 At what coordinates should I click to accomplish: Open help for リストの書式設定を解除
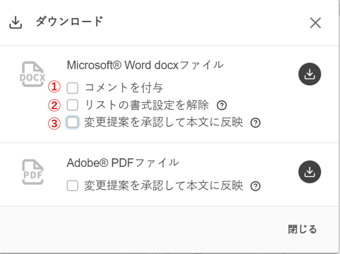[221, 105]
